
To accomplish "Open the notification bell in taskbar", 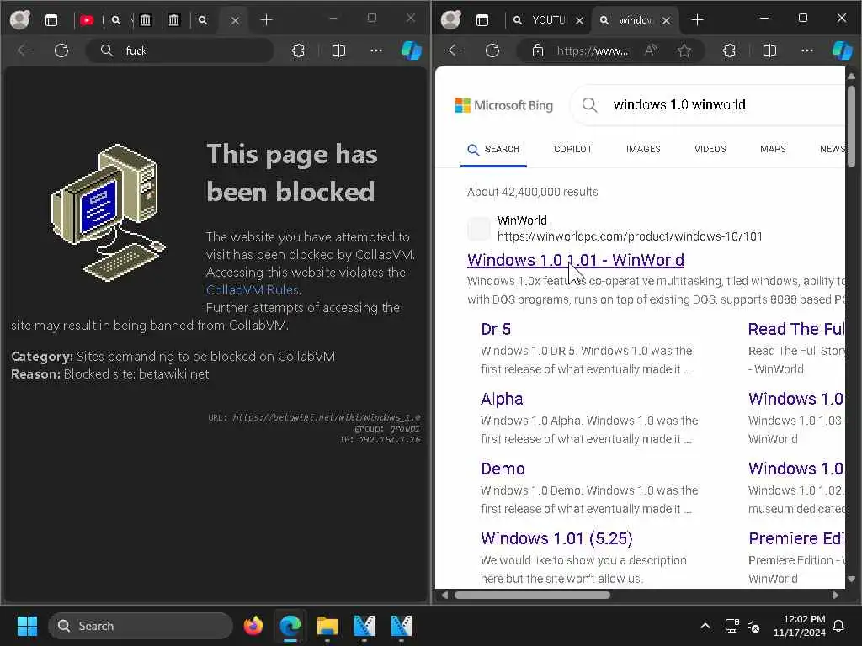I will [x=839, y=626].
